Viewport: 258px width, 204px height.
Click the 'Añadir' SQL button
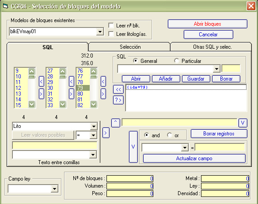click(x=166, y=79)
